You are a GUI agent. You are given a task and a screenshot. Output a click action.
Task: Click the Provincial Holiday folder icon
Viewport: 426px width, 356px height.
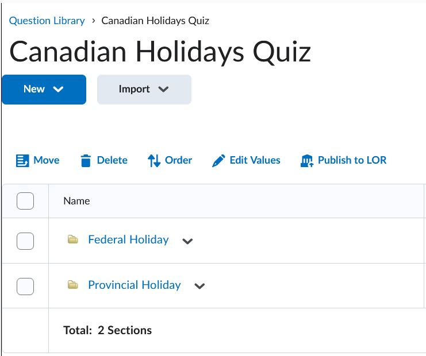click(x=72, y=285)
